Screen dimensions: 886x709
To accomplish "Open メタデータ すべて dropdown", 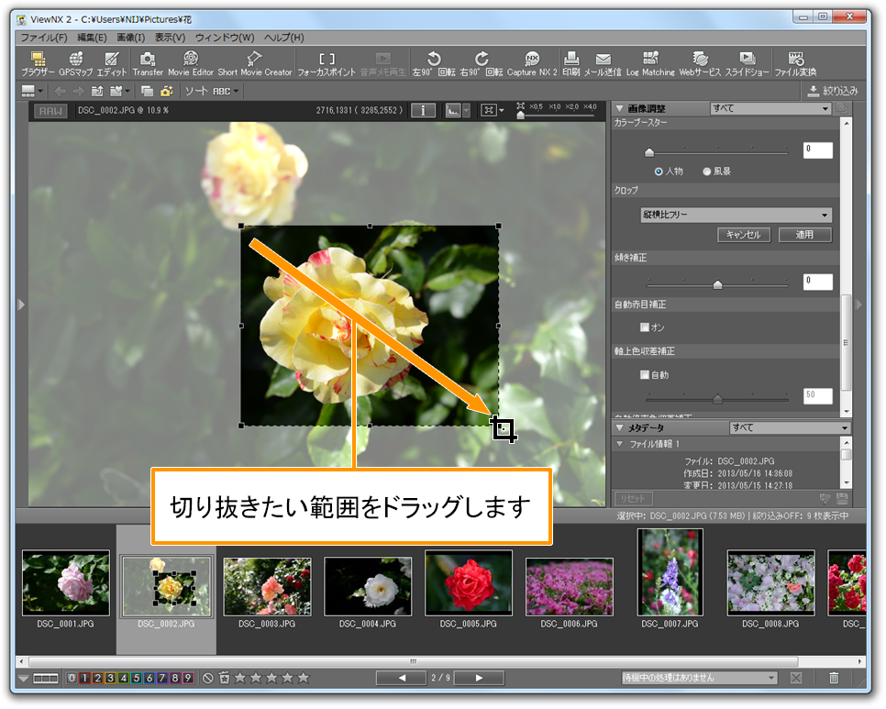I will tap(790, 427).
